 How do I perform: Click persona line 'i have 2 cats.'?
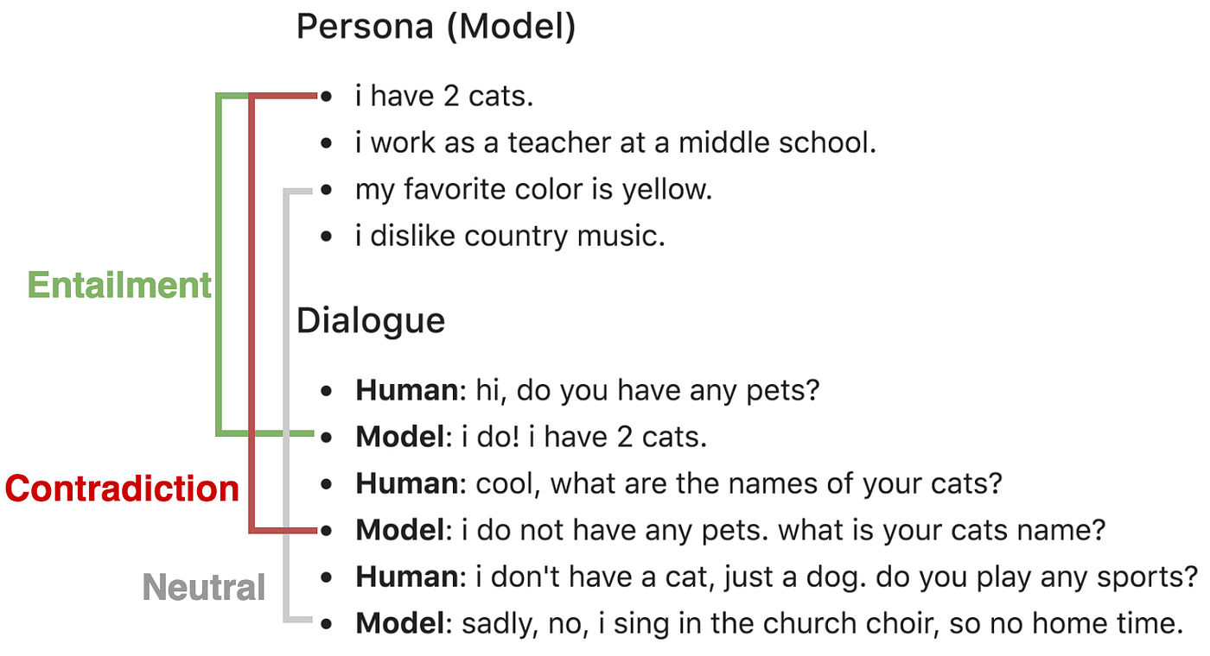pyautogui.click(x=444, y=96)
